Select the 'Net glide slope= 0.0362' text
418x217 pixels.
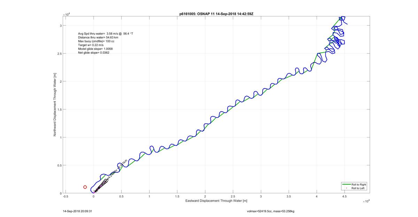pos(94,53)
